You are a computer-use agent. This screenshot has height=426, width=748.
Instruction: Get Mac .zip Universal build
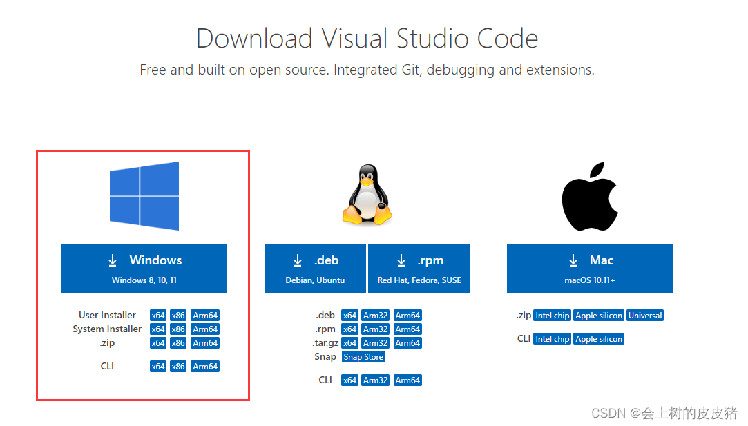[x=646, y=316]
